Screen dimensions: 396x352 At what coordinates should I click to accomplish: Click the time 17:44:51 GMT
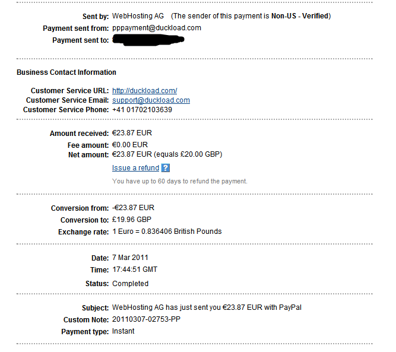click(134, 269)
